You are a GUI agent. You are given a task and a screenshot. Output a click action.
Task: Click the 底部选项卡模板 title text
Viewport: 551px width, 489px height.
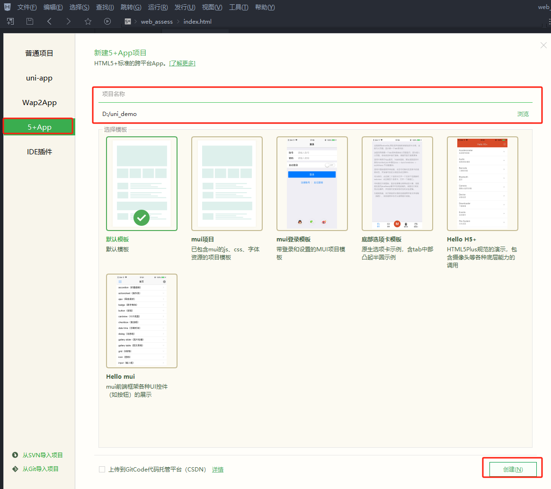[382, 239]
